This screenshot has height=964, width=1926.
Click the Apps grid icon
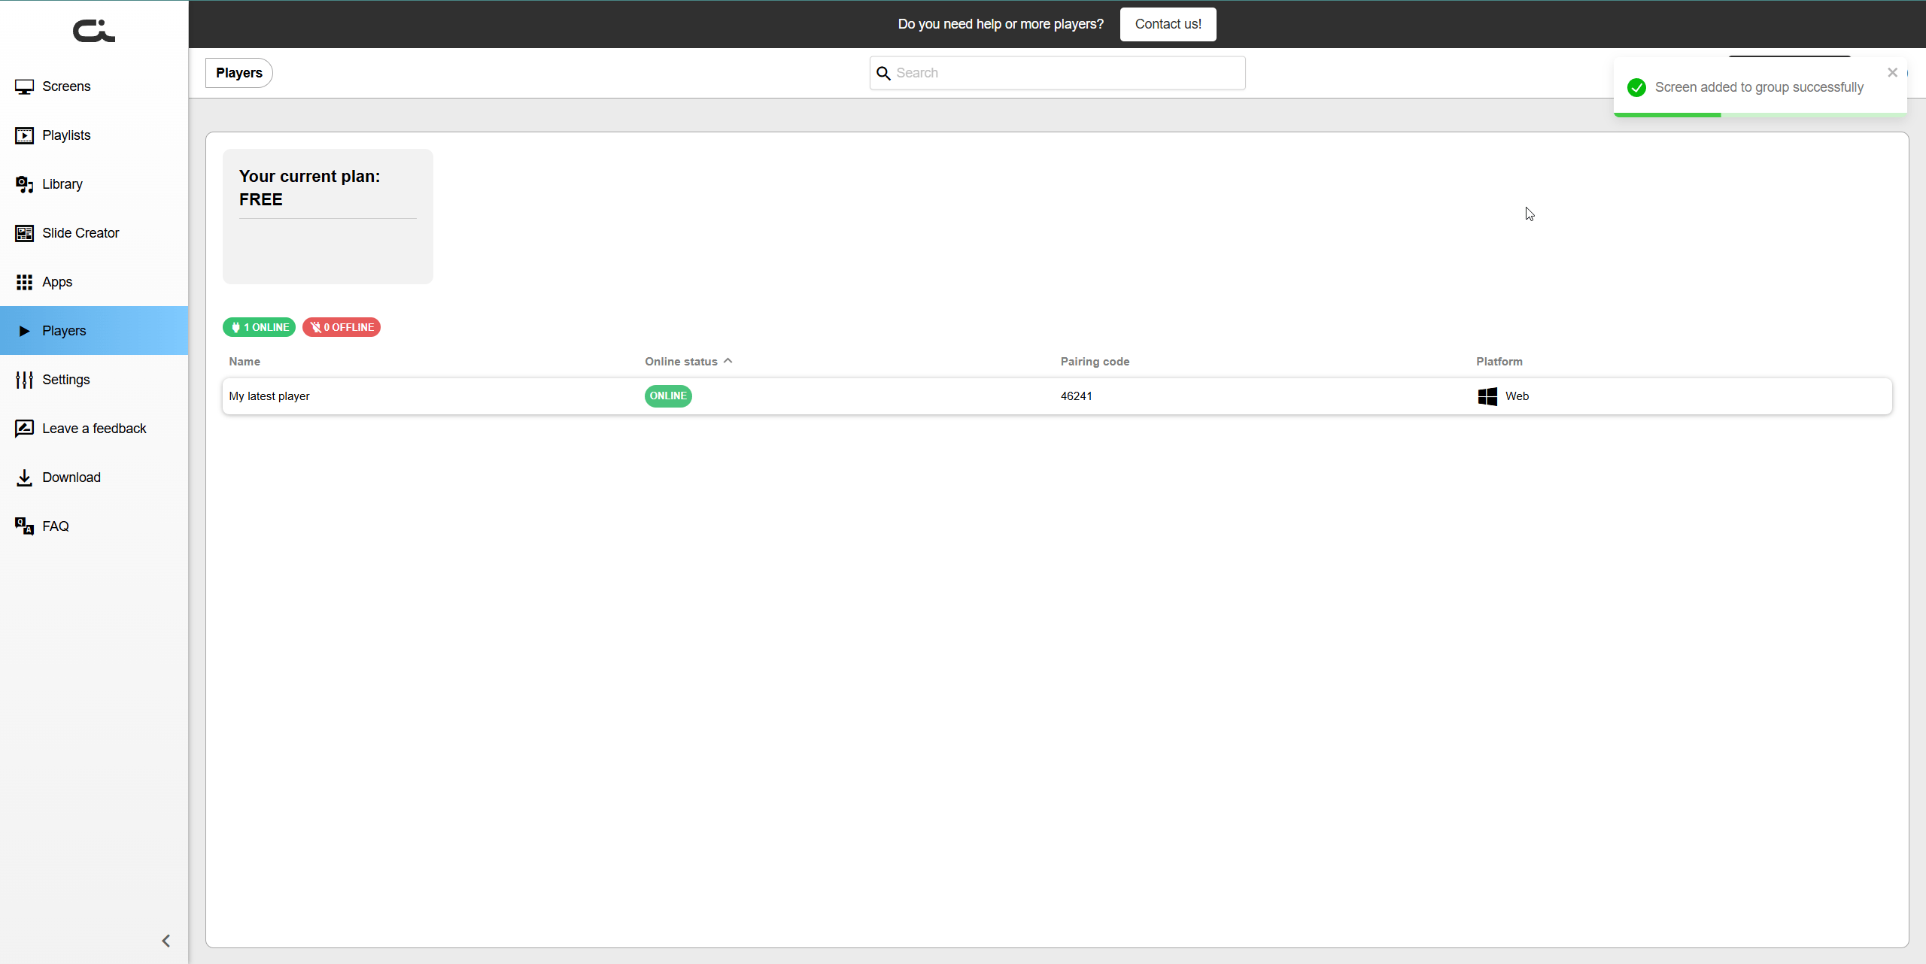tap(24, 282)
